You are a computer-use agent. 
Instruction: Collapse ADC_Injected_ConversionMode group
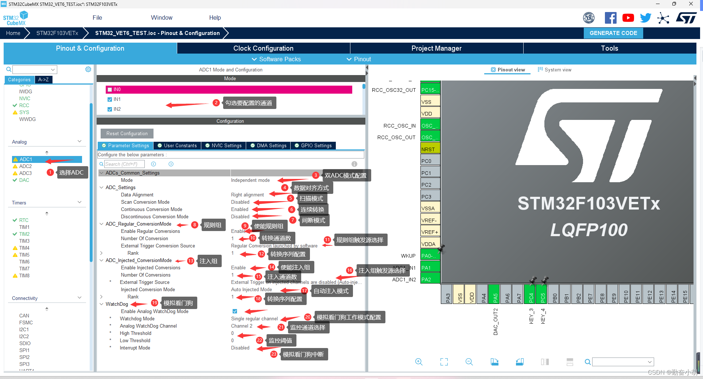[101, 260]
